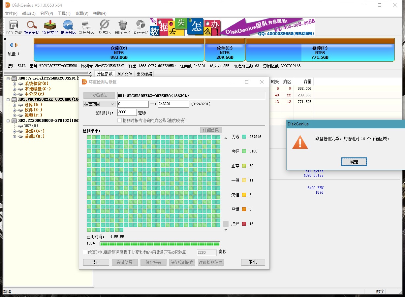Go to previous disk arrow
Image resolution: width=405 pixels, height=297 pixels.
(11, 45)
